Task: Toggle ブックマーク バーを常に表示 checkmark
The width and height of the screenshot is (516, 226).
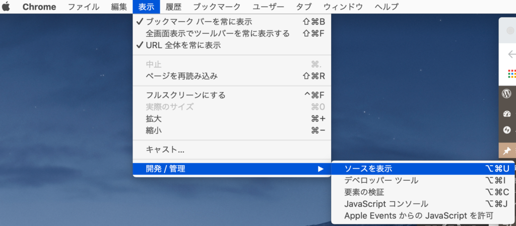Action: point(199,22)
